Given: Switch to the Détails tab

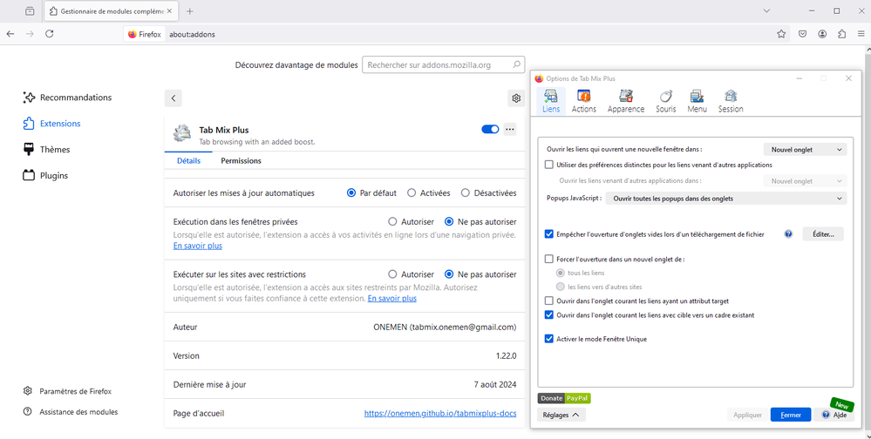Looking at the screenshot, I should click(x=189, y=160).
